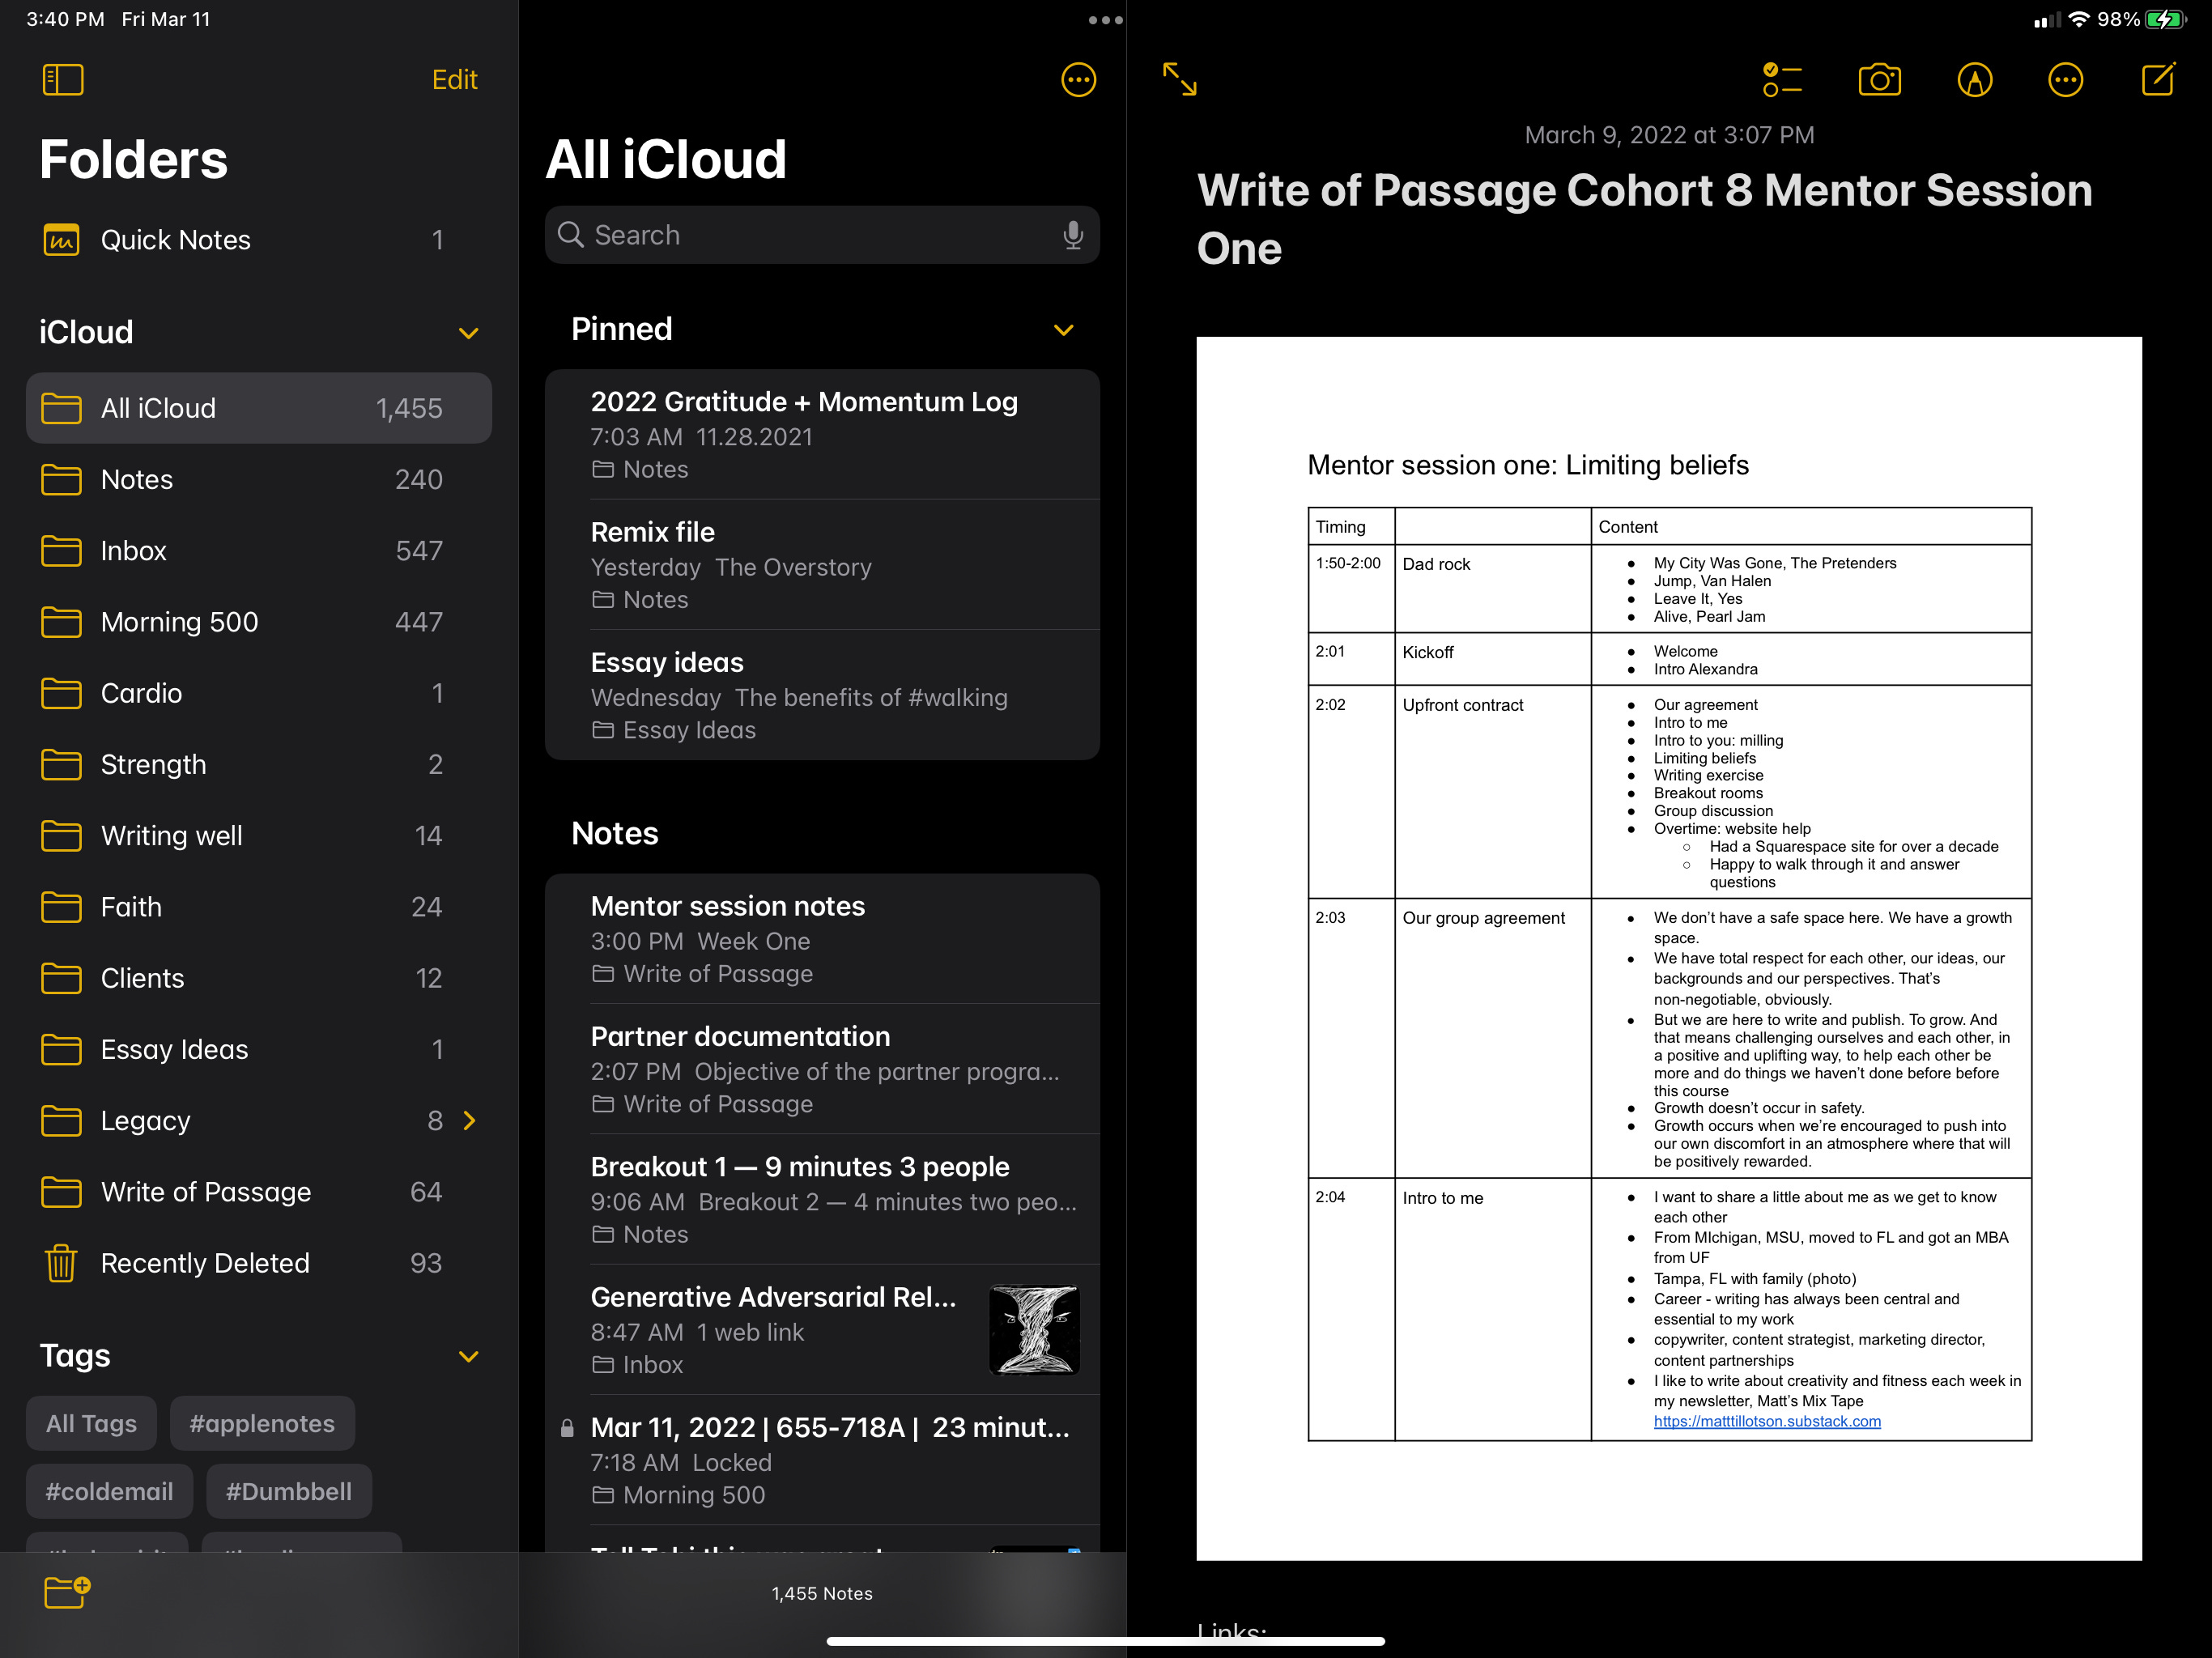Image resolution: width=2212 pixels, height=1658 pixels.
Task: Filter by #coldemail tag
Action: pyautogui.click(x=109, y=1491)
